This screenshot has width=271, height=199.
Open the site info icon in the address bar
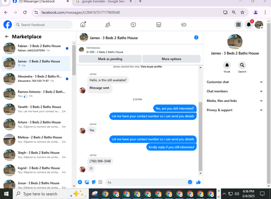click(36, 12)
